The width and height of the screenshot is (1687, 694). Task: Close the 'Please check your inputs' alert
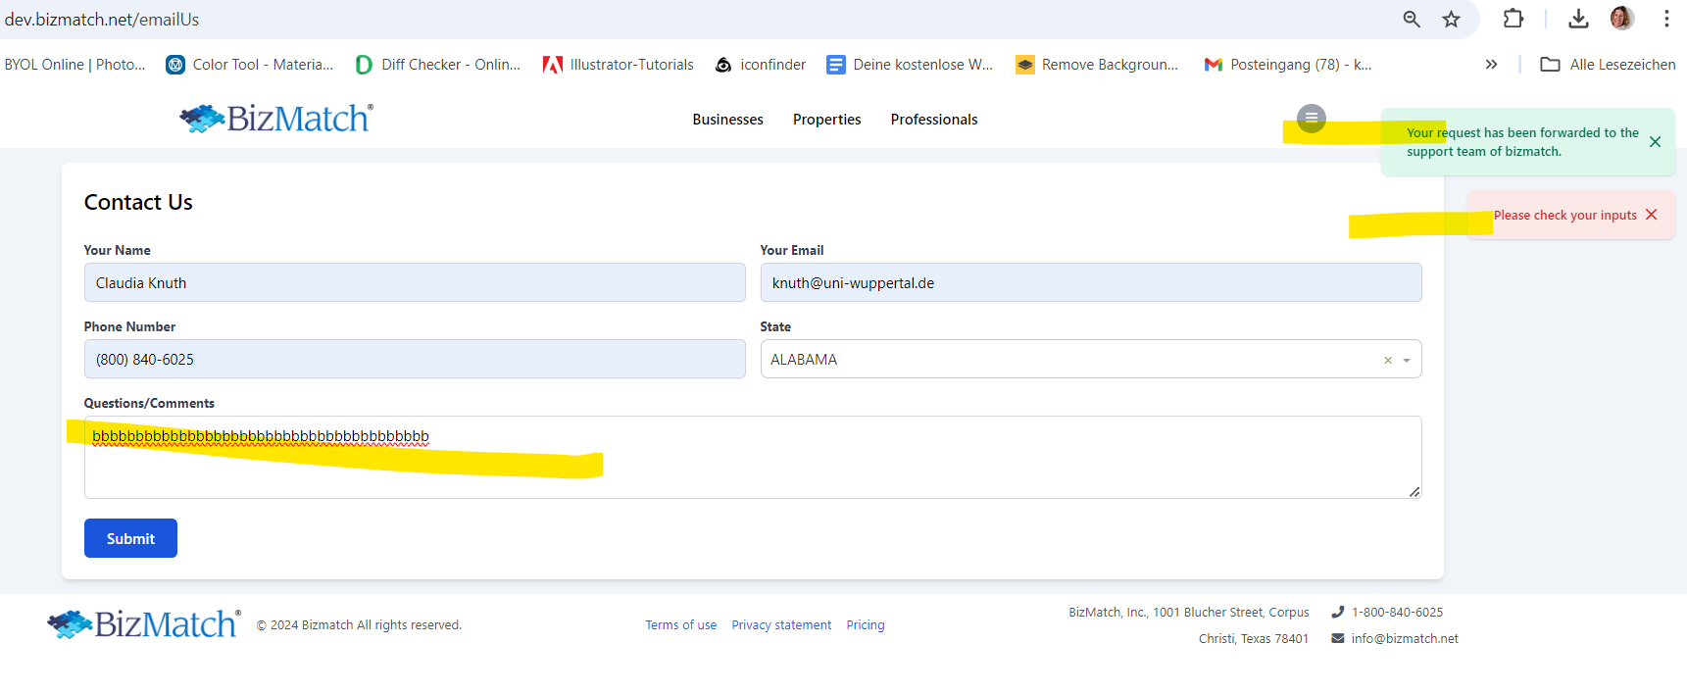(x=1652, y=215)
